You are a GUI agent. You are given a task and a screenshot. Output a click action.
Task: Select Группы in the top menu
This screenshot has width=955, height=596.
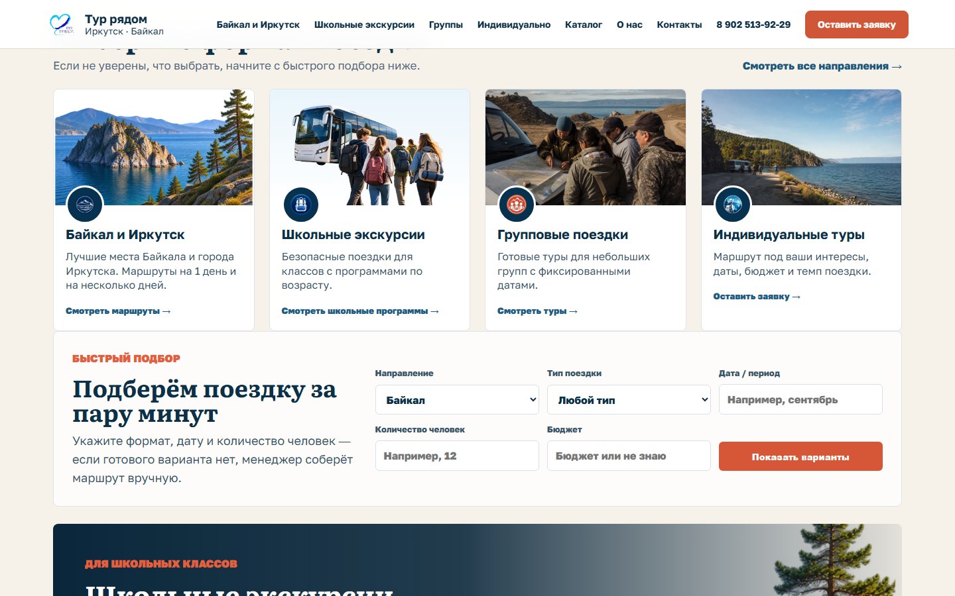pos(446,25)
